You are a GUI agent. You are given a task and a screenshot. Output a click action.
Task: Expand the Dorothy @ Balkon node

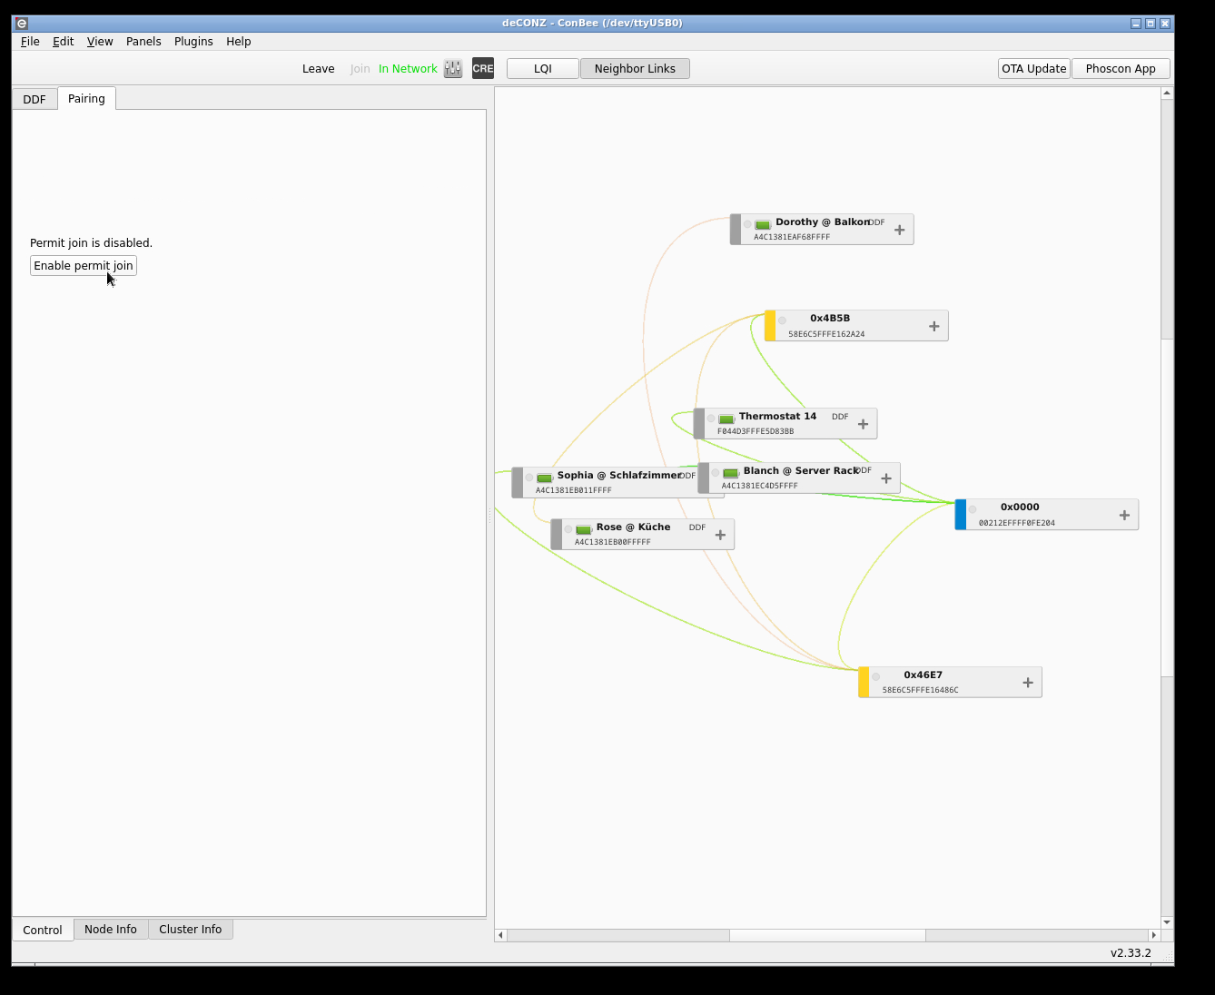point(900,231)
